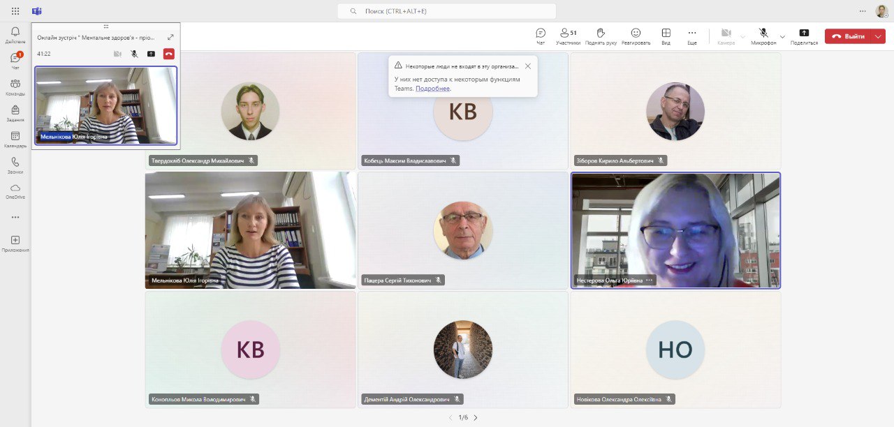Expand the camera options dropdown arrow
Screen dimensions: 894x427
[742, 36]
